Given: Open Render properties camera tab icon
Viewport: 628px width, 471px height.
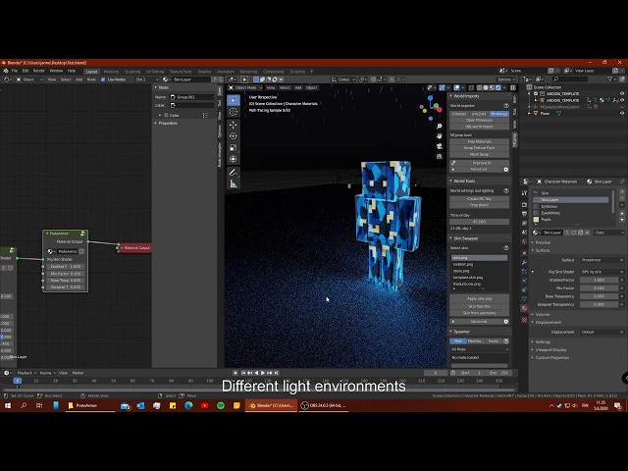Looking at the screenshot, I should click(x=524, y=205).
